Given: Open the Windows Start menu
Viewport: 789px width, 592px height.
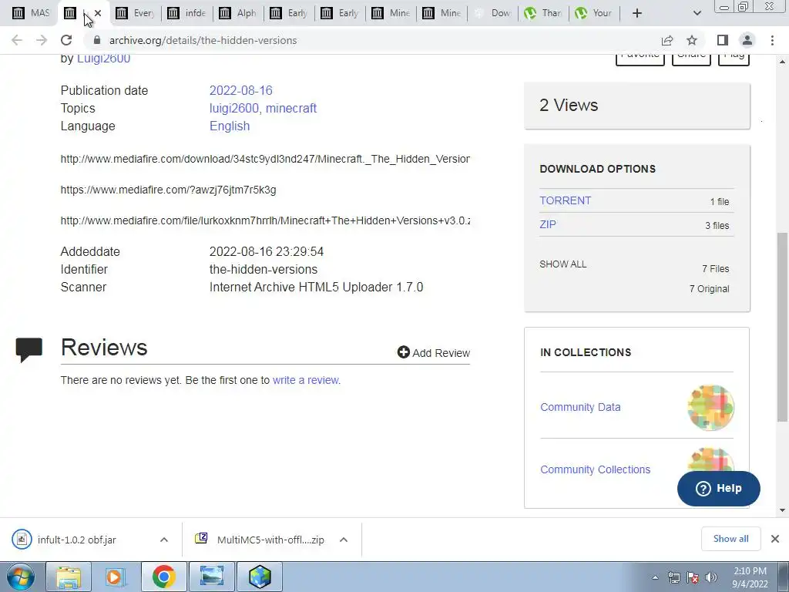Looking at the screenshot, I should tap(21, 577).
